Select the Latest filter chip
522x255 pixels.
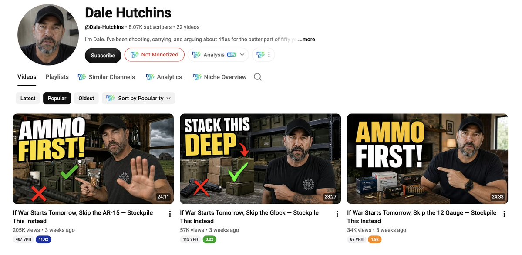click(28, 98)
